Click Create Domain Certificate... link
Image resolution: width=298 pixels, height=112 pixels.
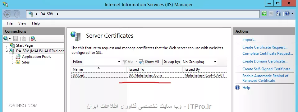point(265,61)
